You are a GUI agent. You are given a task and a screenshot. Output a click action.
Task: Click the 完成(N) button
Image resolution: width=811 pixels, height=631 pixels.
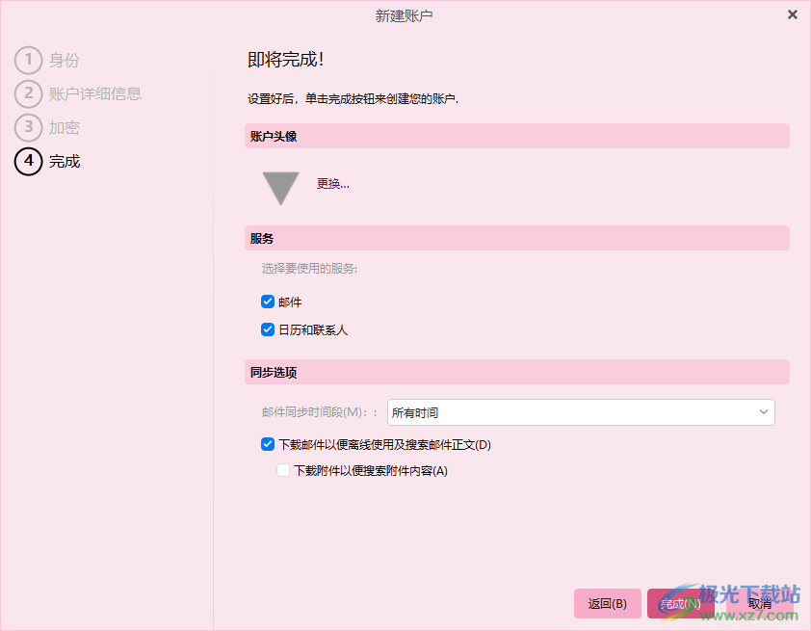(x=681, y=604)
